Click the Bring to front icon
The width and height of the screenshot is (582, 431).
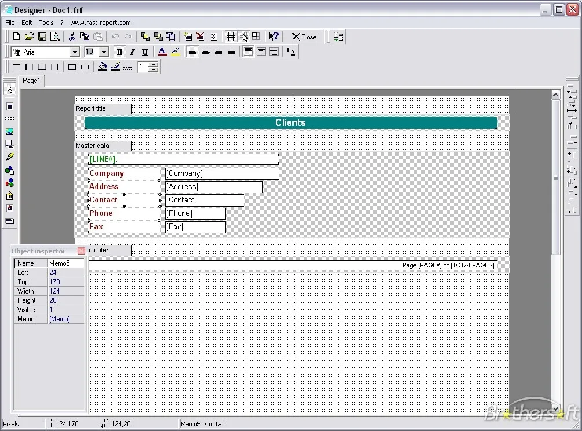[x=145, y=37]
